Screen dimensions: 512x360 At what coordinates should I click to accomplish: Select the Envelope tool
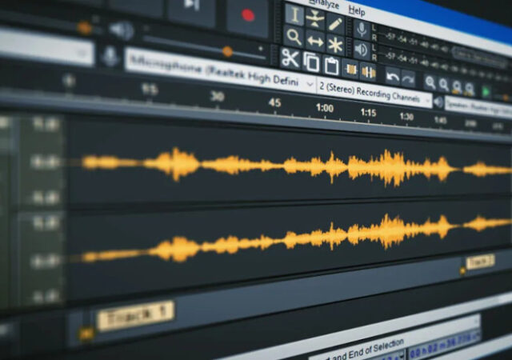pyautogui.click(x=314, y=18)
